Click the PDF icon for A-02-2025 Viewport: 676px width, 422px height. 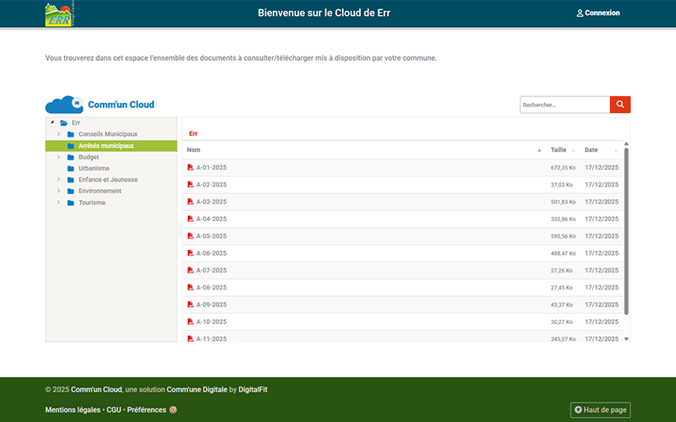[191, 184]
